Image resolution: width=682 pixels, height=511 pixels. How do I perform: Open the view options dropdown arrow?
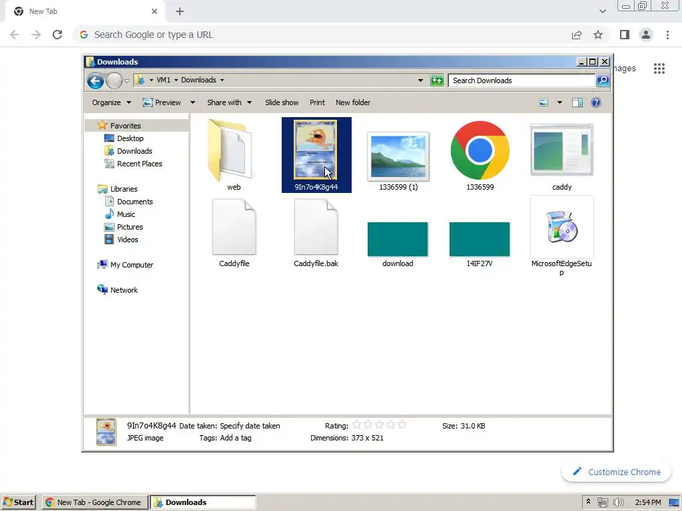559,102
